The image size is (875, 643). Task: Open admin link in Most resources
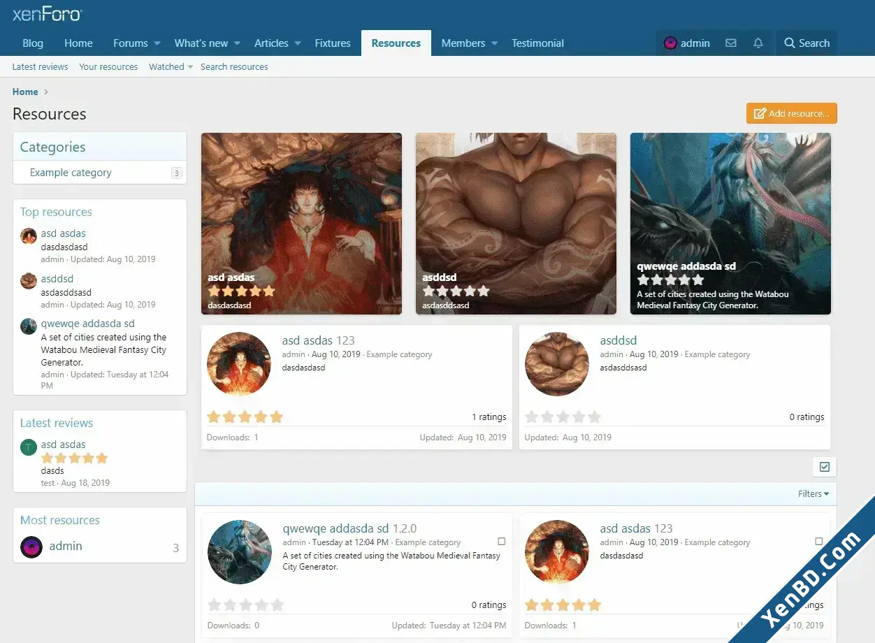(66, 547)
